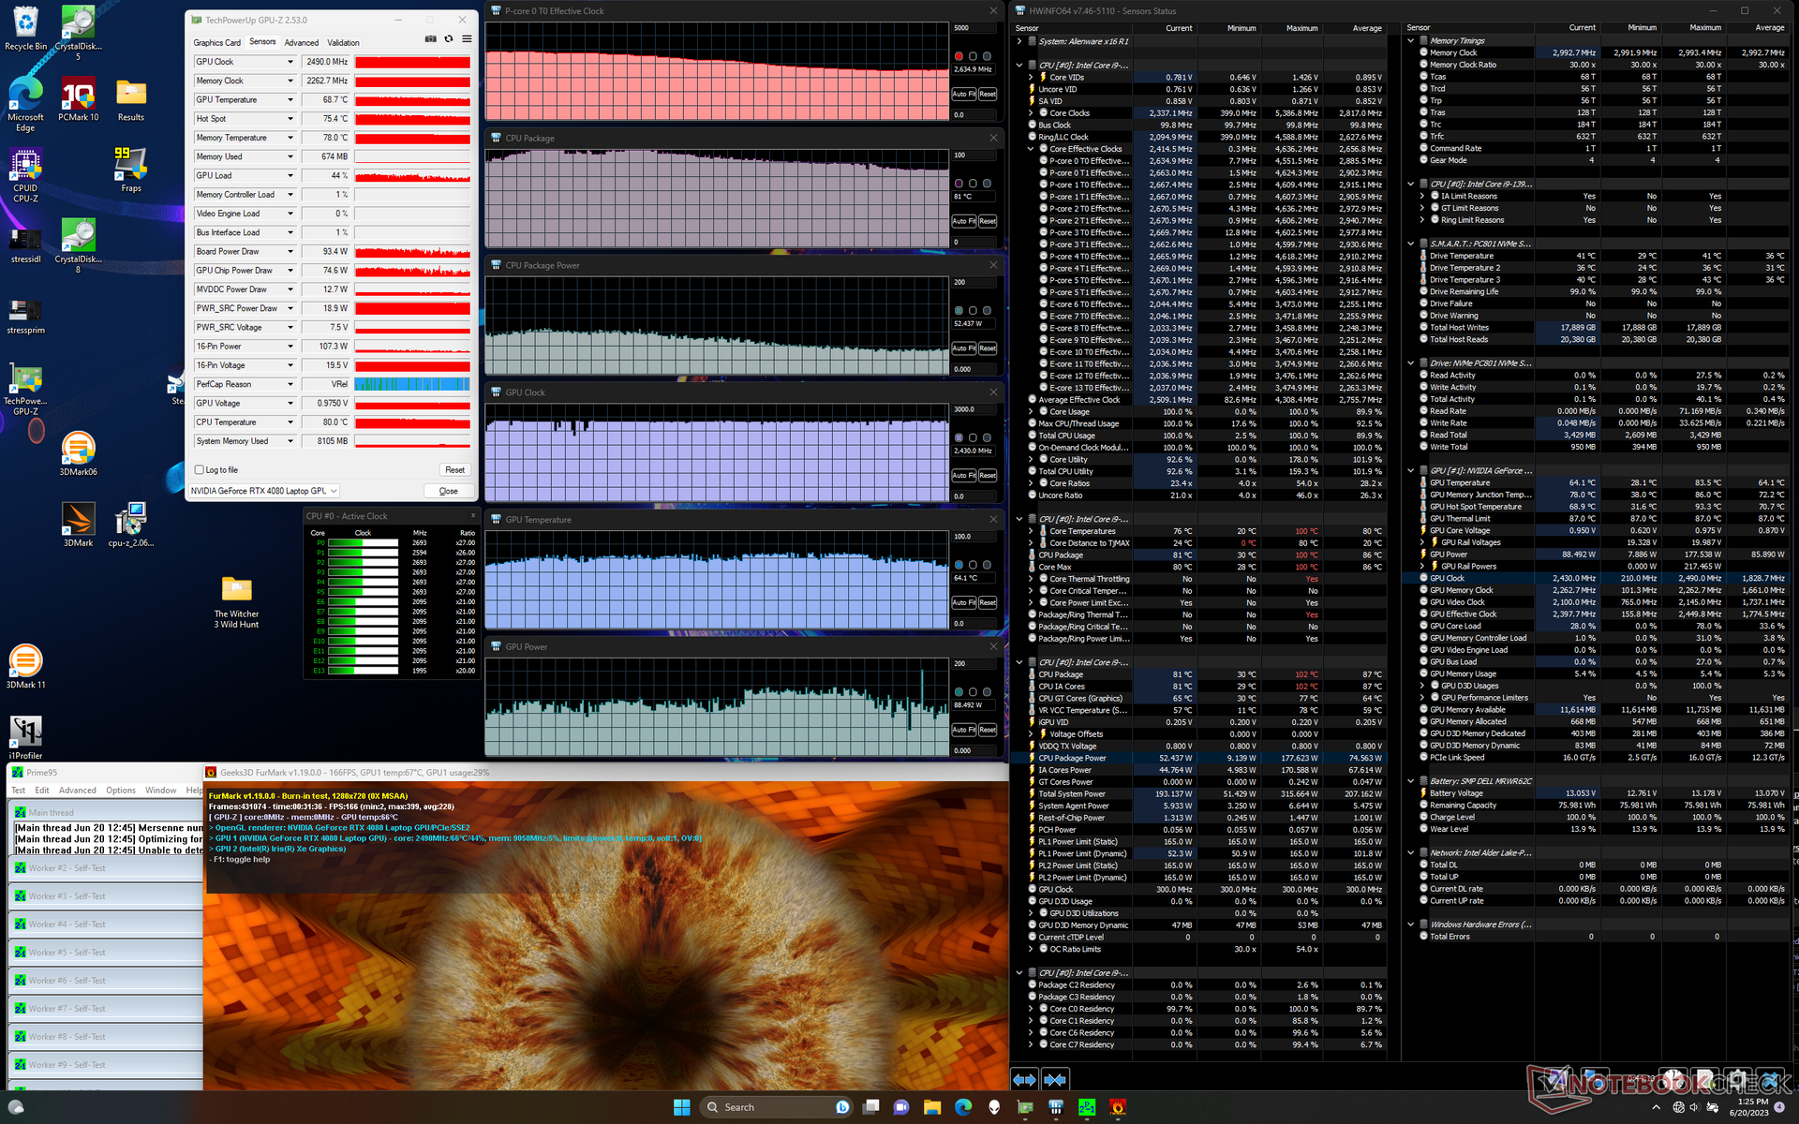Open the Advanced menu in Prime95
The image size is (1799, 1124).
click(x=78, y=790)
